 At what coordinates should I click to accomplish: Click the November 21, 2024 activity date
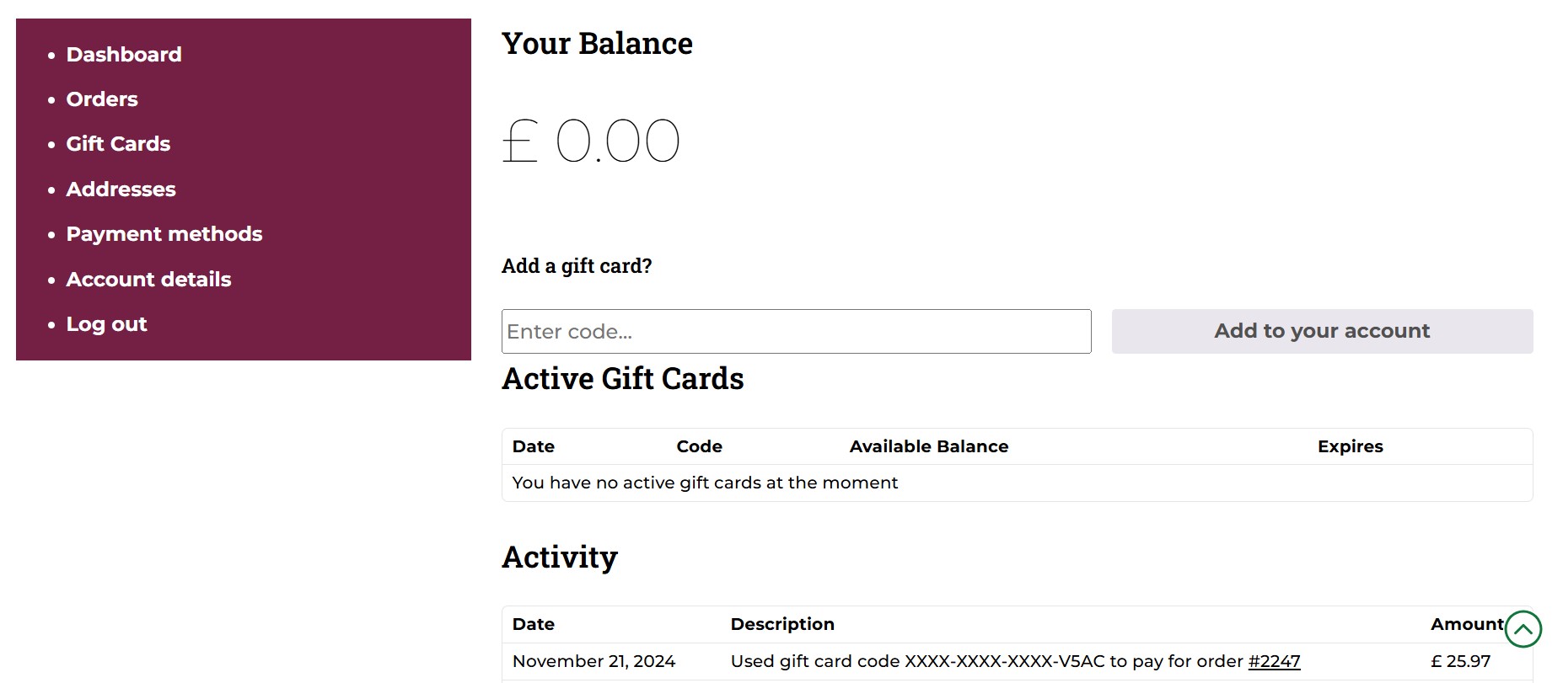594,661
